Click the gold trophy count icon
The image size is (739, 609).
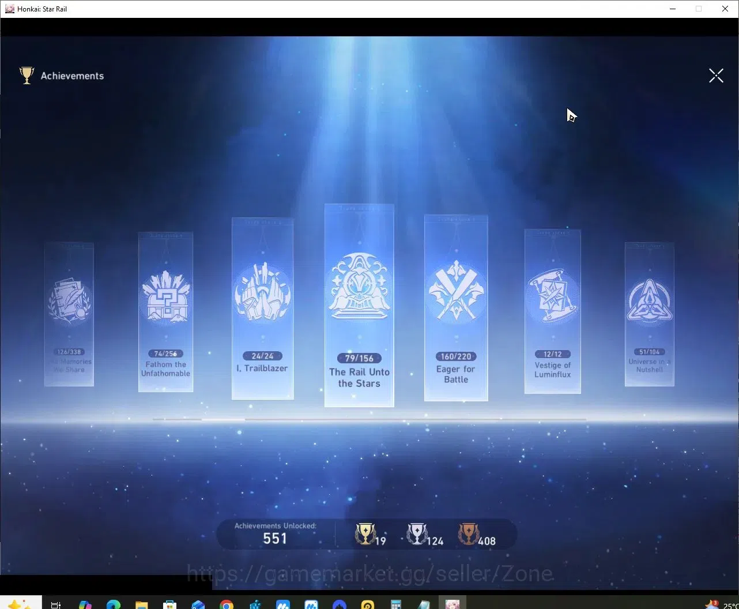pyautogui.click(x=365, y=534)
